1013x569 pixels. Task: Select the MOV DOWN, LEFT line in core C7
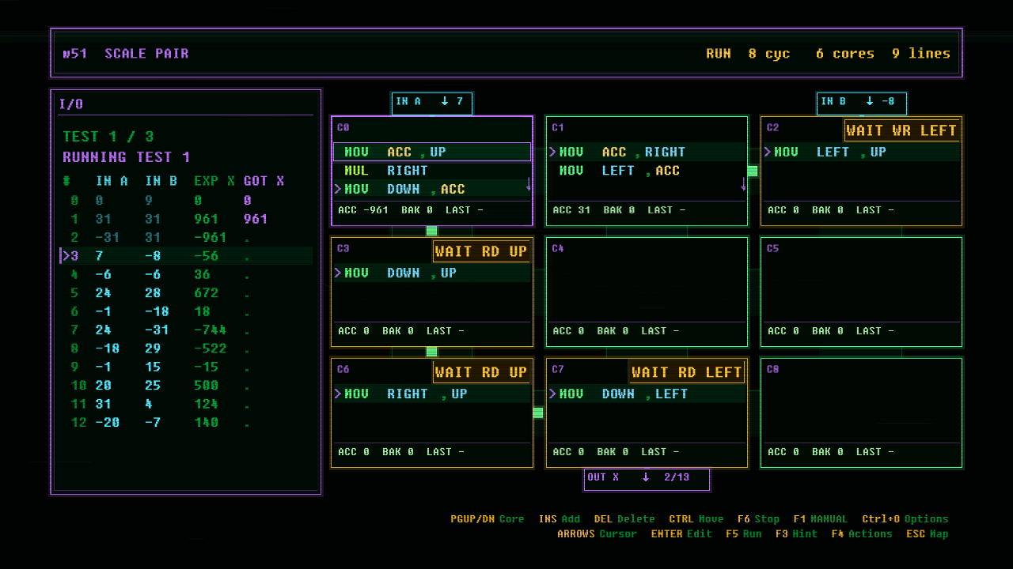pyautogui.click(x=647, y=394)
